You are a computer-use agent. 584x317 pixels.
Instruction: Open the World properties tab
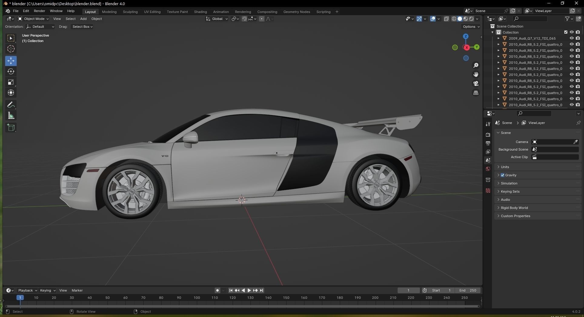click(x=488, y=169)
